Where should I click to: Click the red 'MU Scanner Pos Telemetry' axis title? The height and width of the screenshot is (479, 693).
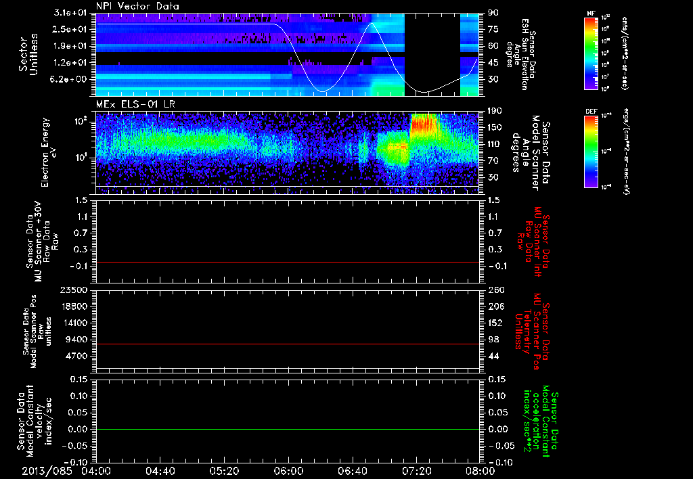[532, 332]
